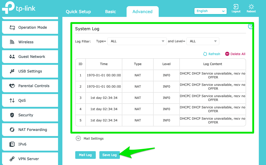Click the Delete All link text
The image size is (266, 165).
238,54
